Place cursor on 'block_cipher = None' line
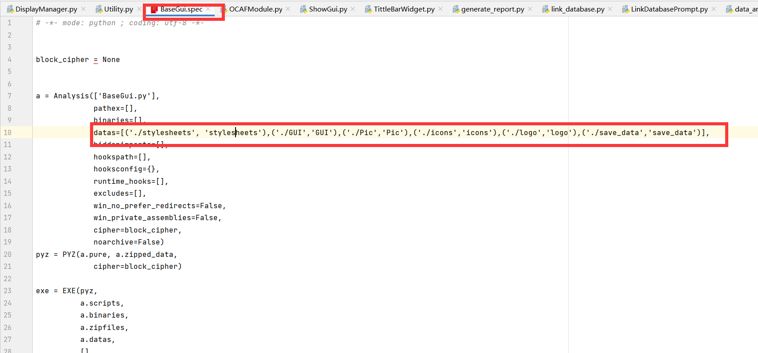 click(x=78, y=60)
